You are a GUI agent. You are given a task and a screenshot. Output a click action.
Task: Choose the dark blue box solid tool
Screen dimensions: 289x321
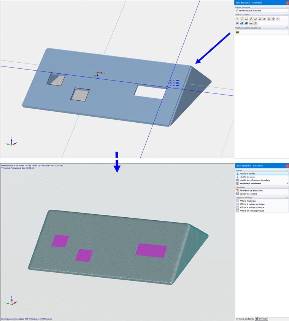point(246,23)
